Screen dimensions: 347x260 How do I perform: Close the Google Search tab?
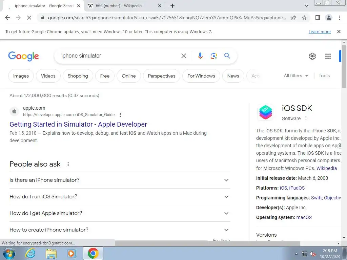[78, 6]
